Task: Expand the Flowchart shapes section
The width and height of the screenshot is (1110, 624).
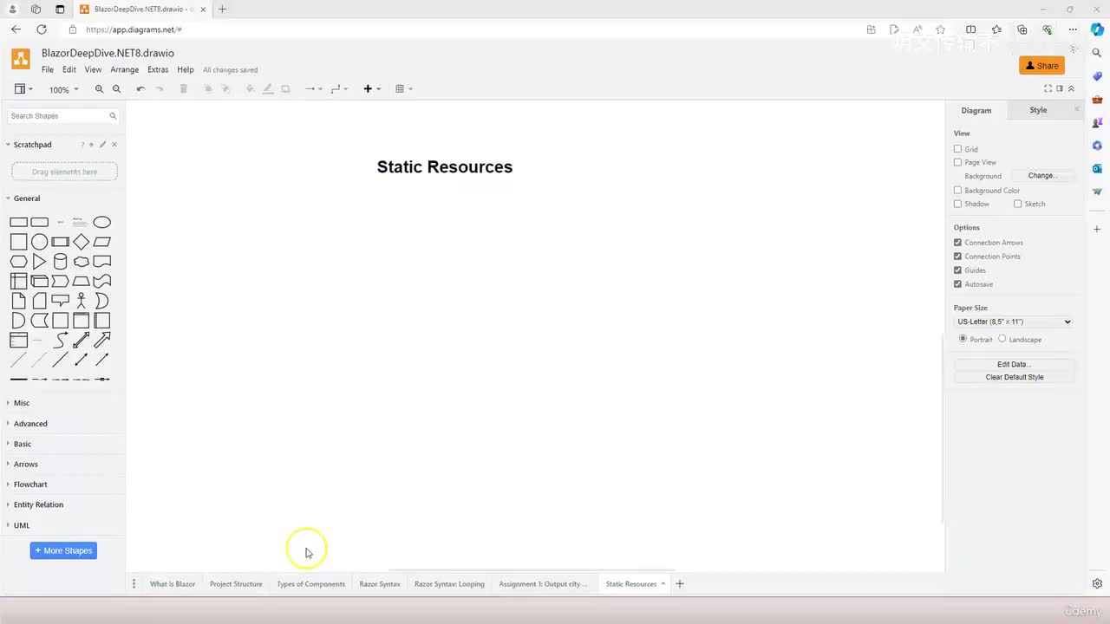Action: coord(30,484)
